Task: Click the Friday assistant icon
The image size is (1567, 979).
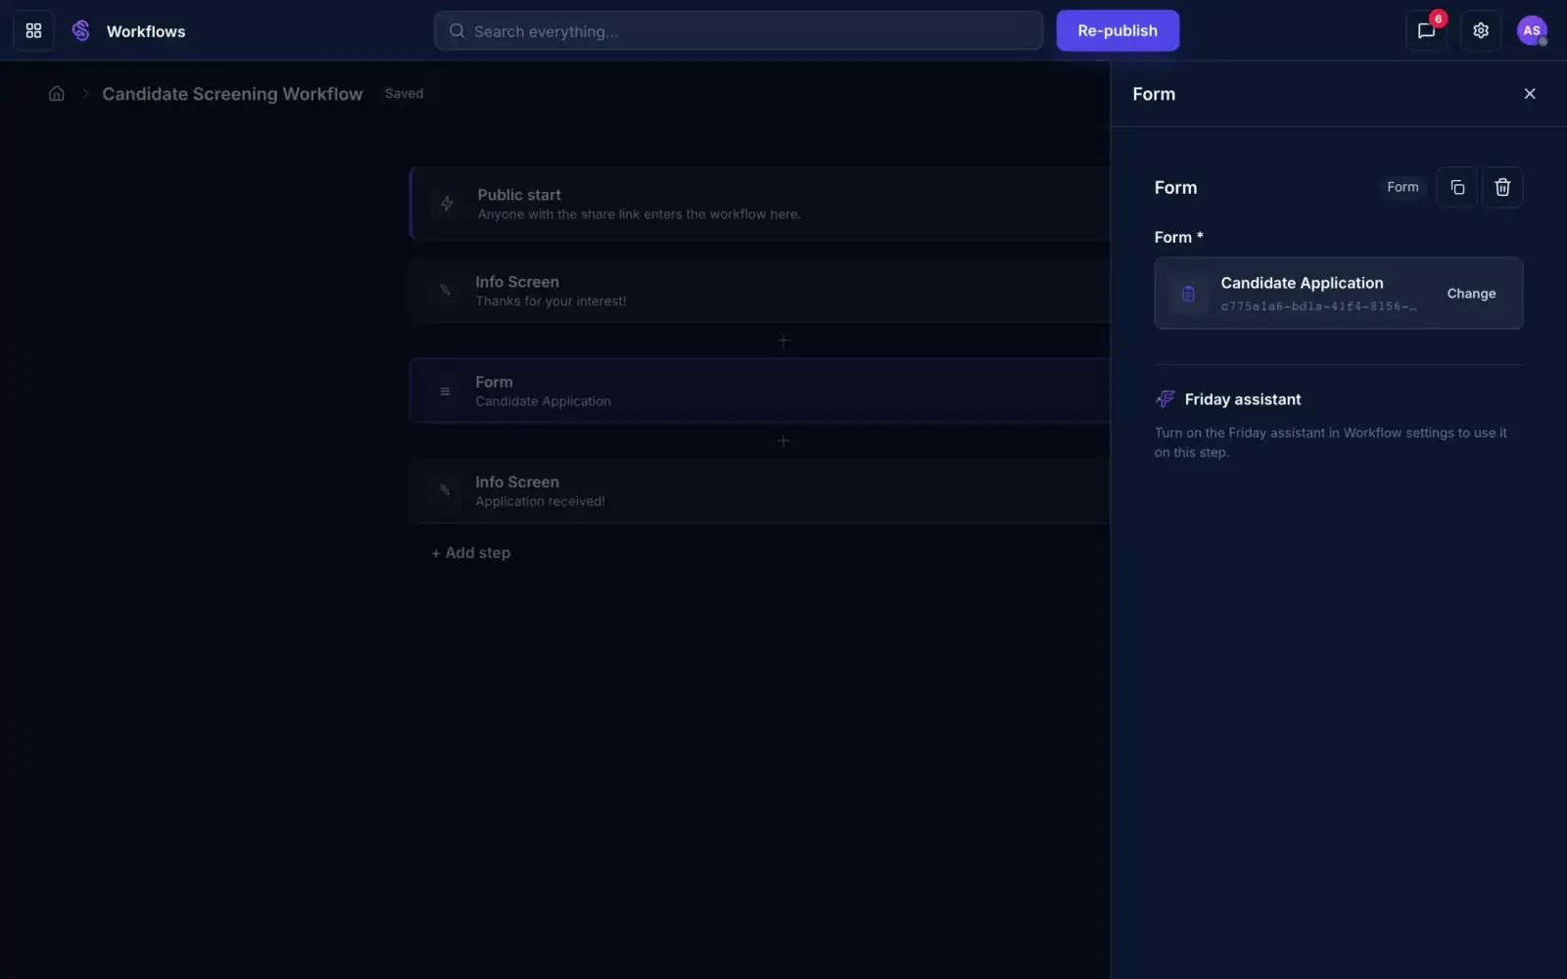Action: 1165,399
